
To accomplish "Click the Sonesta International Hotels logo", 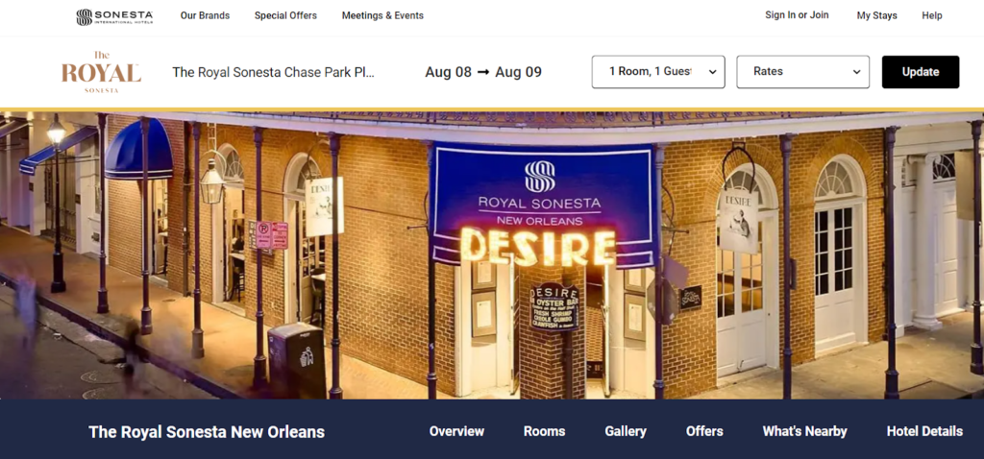I will point(114,17).
